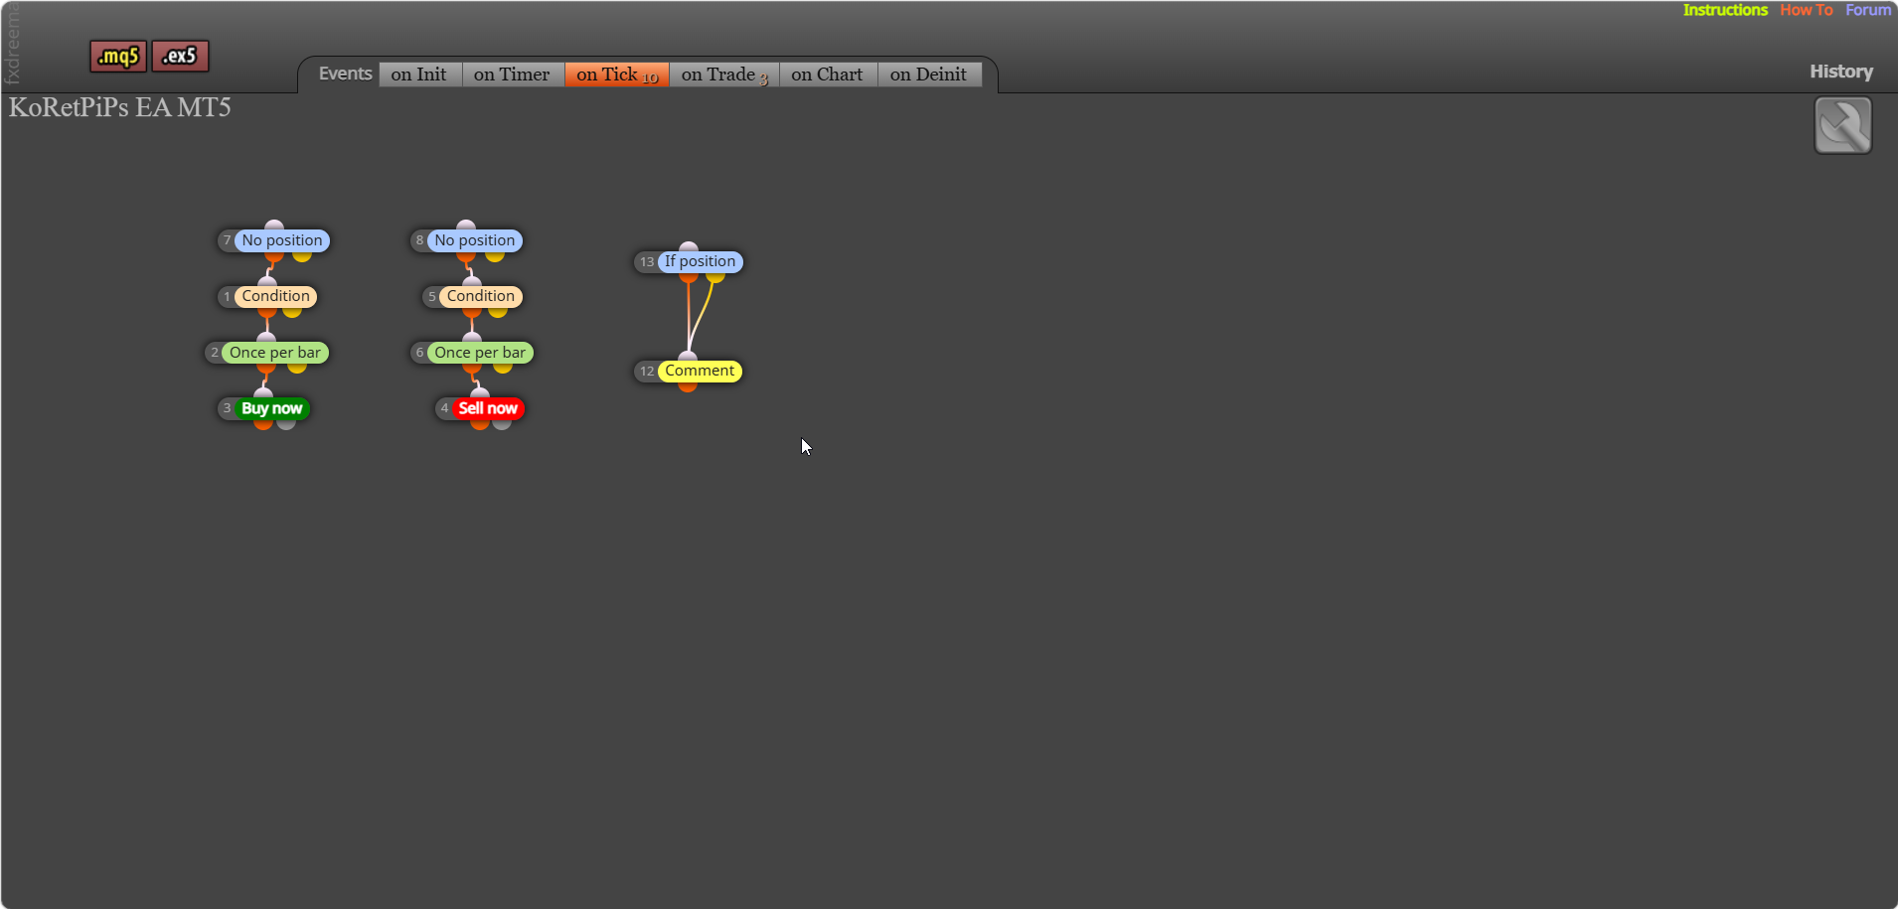Select No position block number 8
Viewport: 1898px width, 909px height.
(475, 240)
